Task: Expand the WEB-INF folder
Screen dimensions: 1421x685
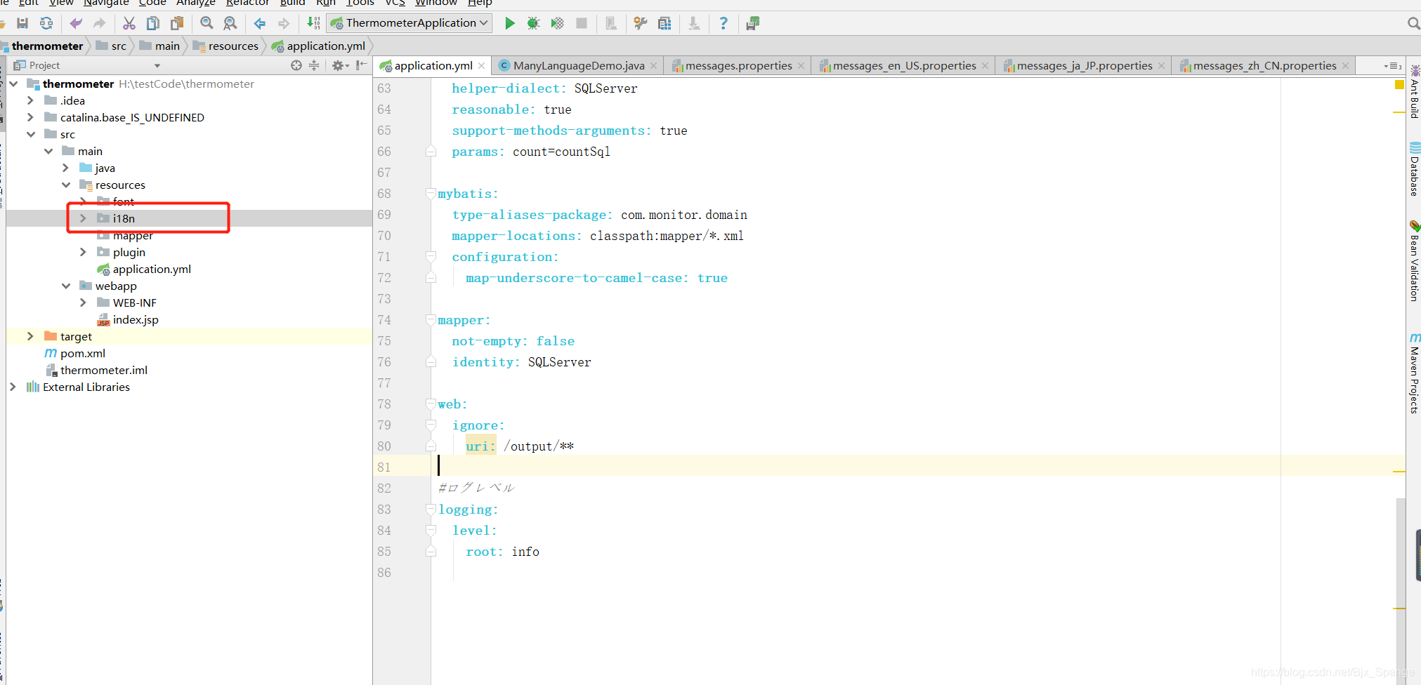Action: (83, 302)
